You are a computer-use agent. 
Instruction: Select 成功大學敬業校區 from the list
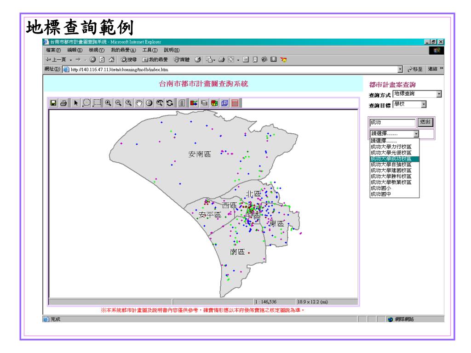[394, 182]
